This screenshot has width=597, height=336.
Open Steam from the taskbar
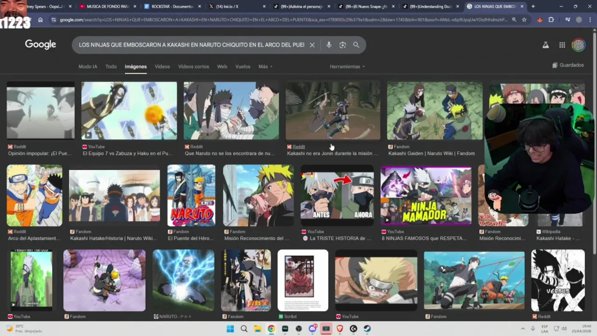tap(367, 329)
